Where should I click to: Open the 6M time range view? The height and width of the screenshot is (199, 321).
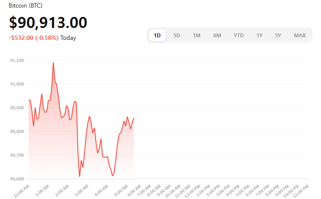point(217,36)
